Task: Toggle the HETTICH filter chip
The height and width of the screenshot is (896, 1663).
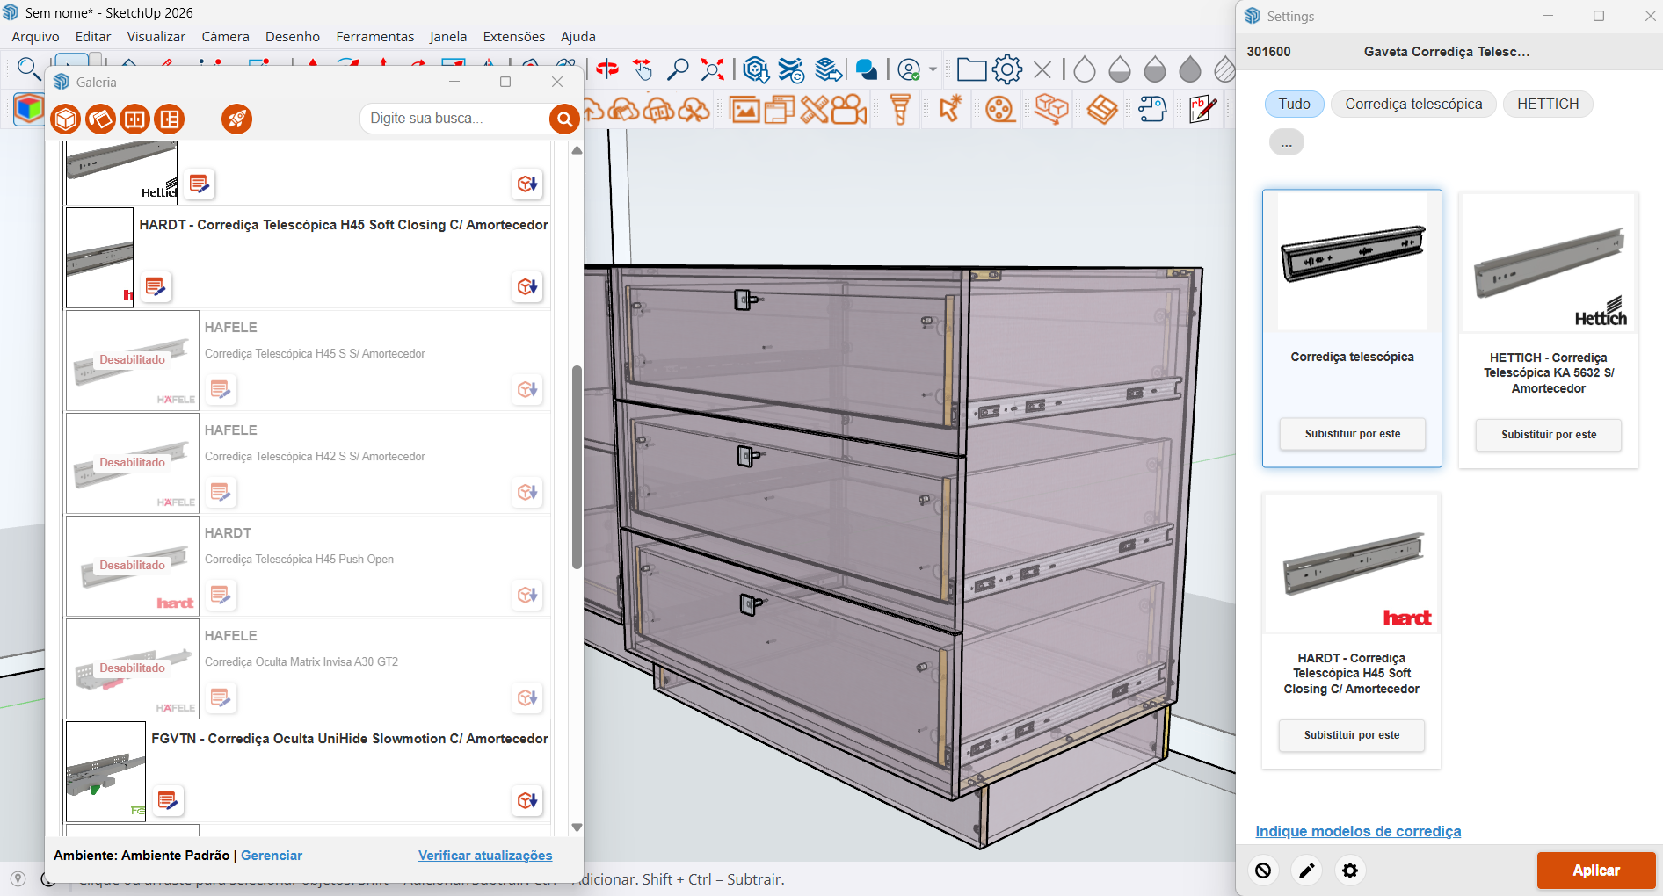Action: tap(1547, 104)
